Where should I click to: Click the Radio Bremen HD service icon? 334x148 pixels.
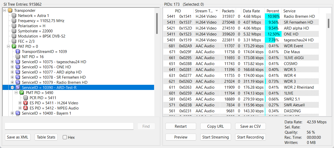pyautogui.click(x=18, y=82)
